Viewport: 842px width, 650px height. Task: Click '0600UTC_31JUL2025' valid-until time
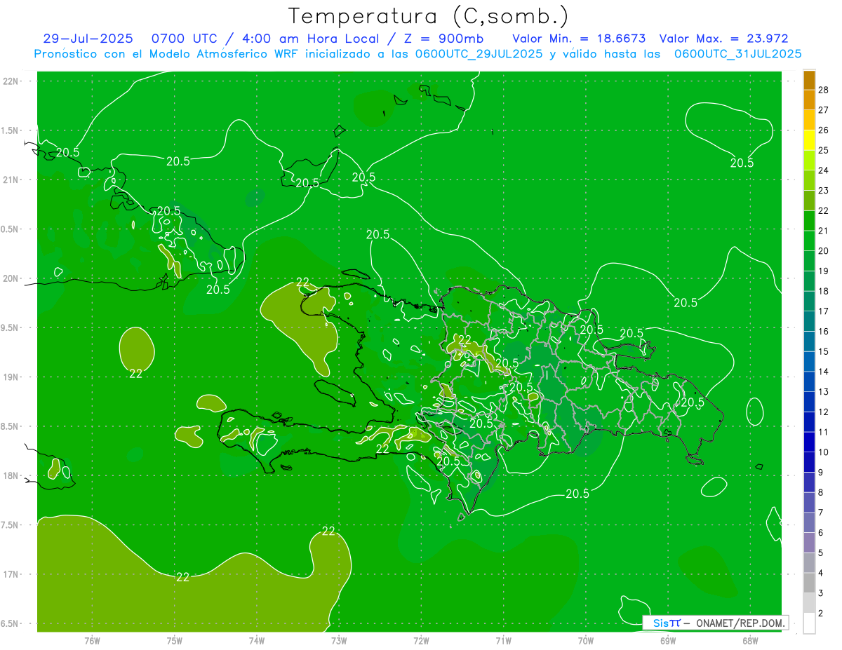tap(738, 53)
